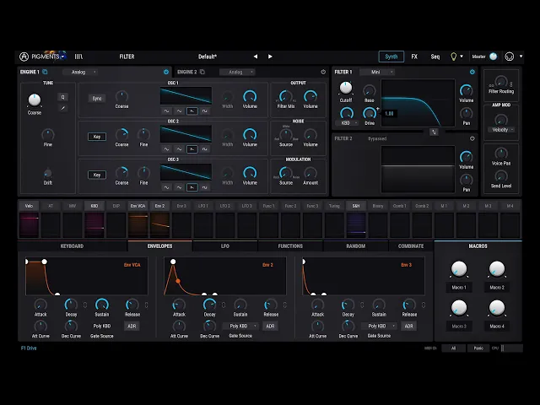Copy Engine 1 settings icon
The height and width of the screenshot is (405, 540).
tap(45, 72)
